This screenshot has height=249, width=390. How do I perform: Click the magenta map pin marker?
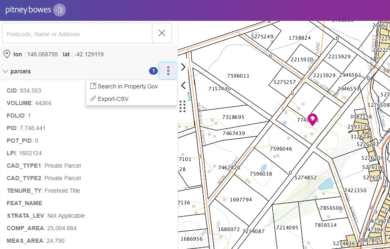(x=312, y=119)
